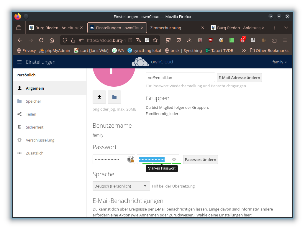Open Sicherheit settings section
Screen dimensions: 305x230
coord(35,127)
